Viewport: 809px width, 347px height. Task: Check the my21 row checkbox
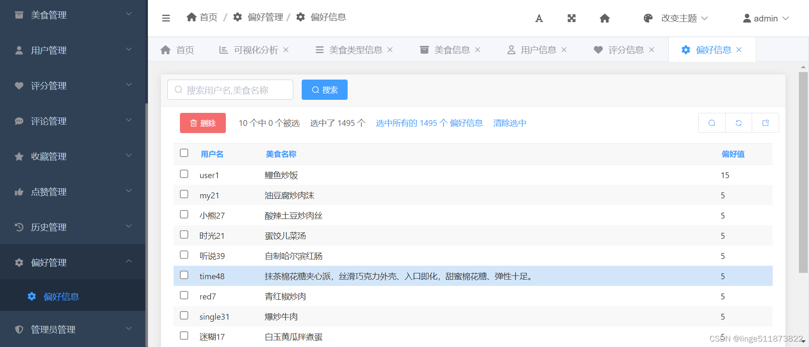point(184,194)
